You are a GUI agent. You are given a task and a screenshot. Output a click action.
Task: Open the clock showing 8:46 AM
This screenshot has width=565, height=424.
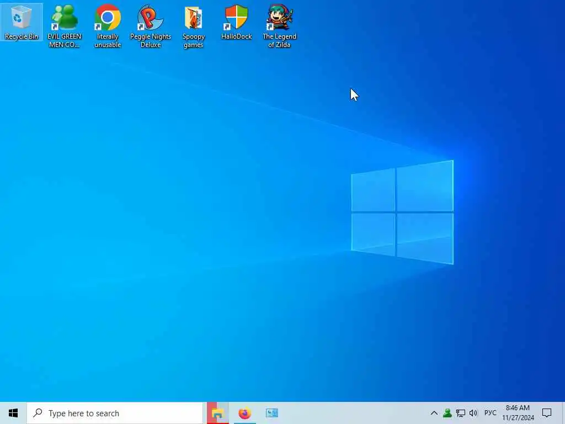(518, 413)
